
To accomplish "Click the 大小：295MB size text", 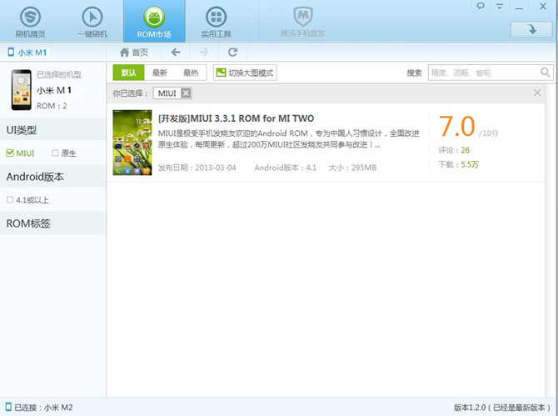I will pos(352,168).
